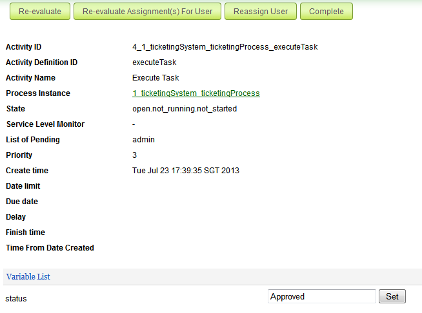
Task: Open the 1_ticketingSystem_ticketingProcess process instance link
Action: (x=196, y=93)
